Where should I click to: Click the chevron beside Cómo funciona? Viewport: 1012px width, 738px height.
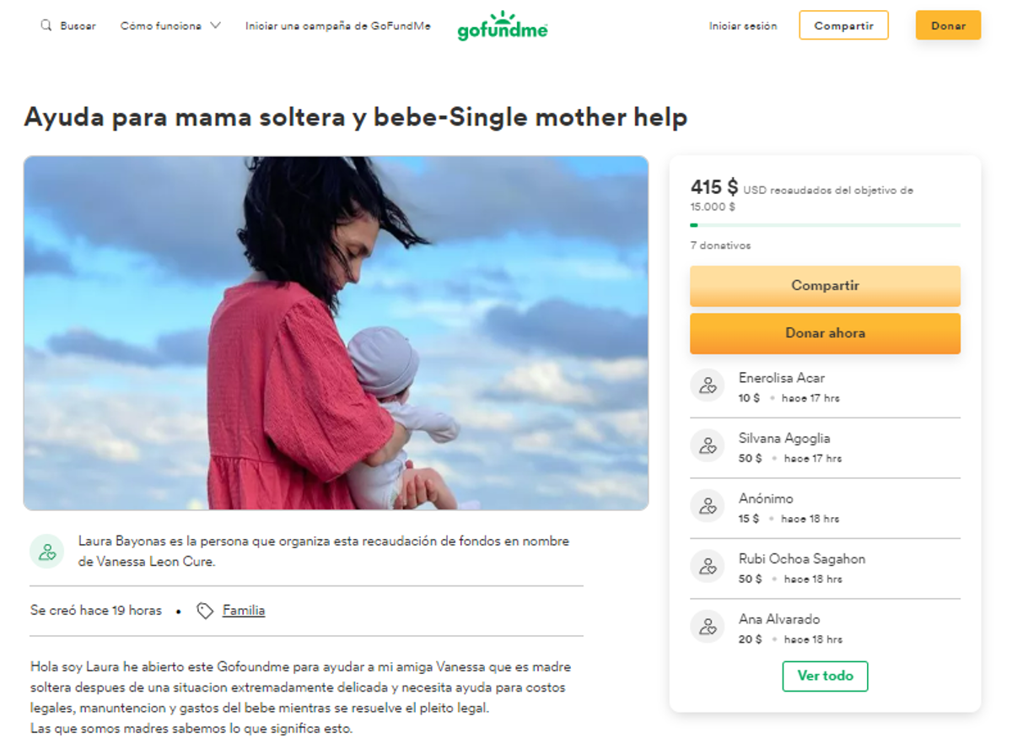pos(216,25)
